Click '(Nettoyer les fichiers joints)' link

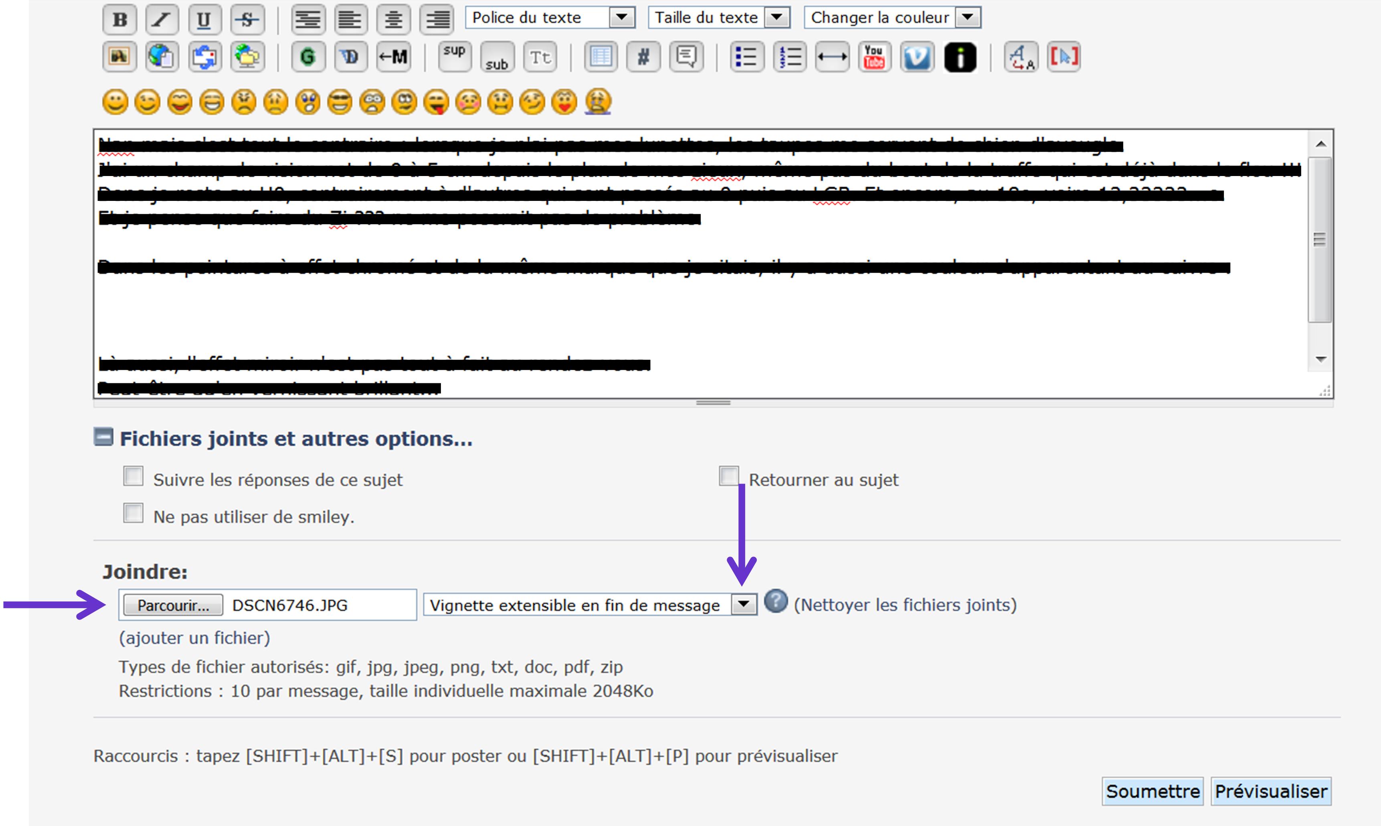point(905,605)
